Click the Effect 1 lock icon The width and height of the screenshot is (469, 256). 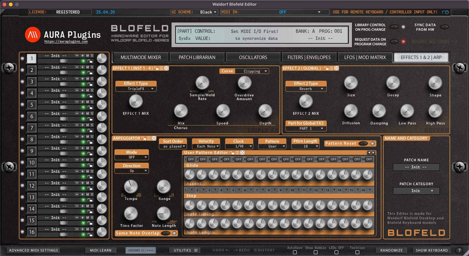(156, 68)
